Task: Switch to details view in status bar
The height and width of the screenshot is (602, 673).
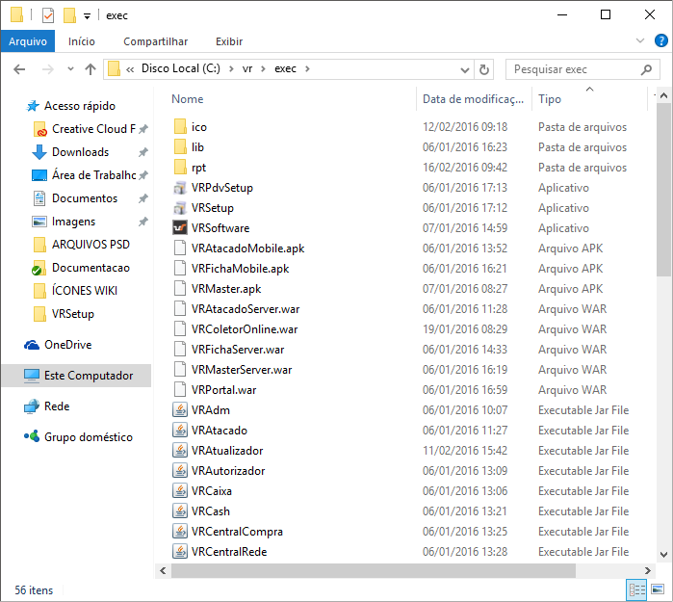Action: [636, 589]
